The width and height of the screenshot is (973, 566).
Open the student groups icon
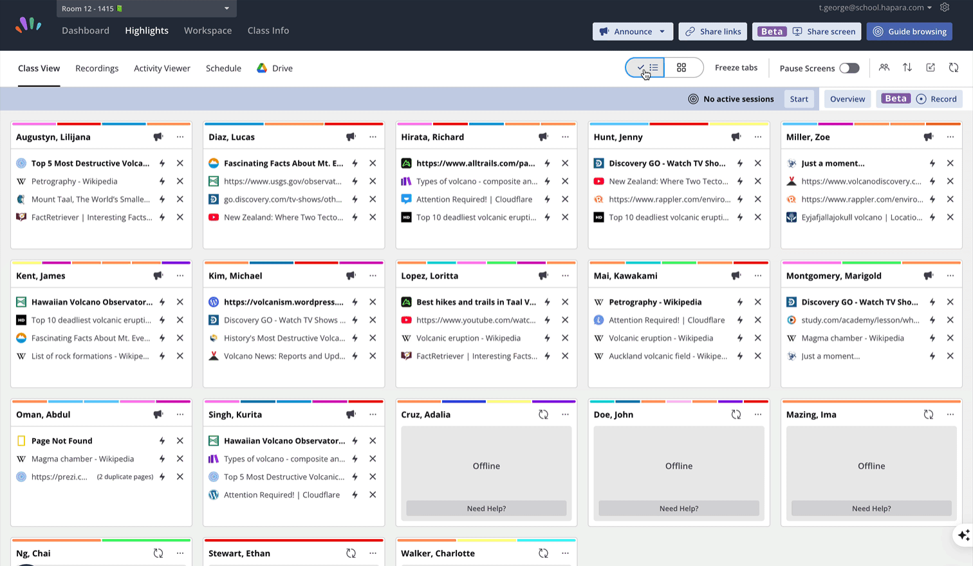click(x=884, y=68)
